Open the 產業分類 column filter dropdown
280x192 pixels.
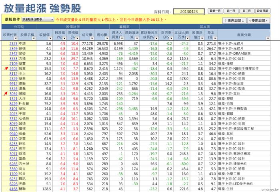268,38
